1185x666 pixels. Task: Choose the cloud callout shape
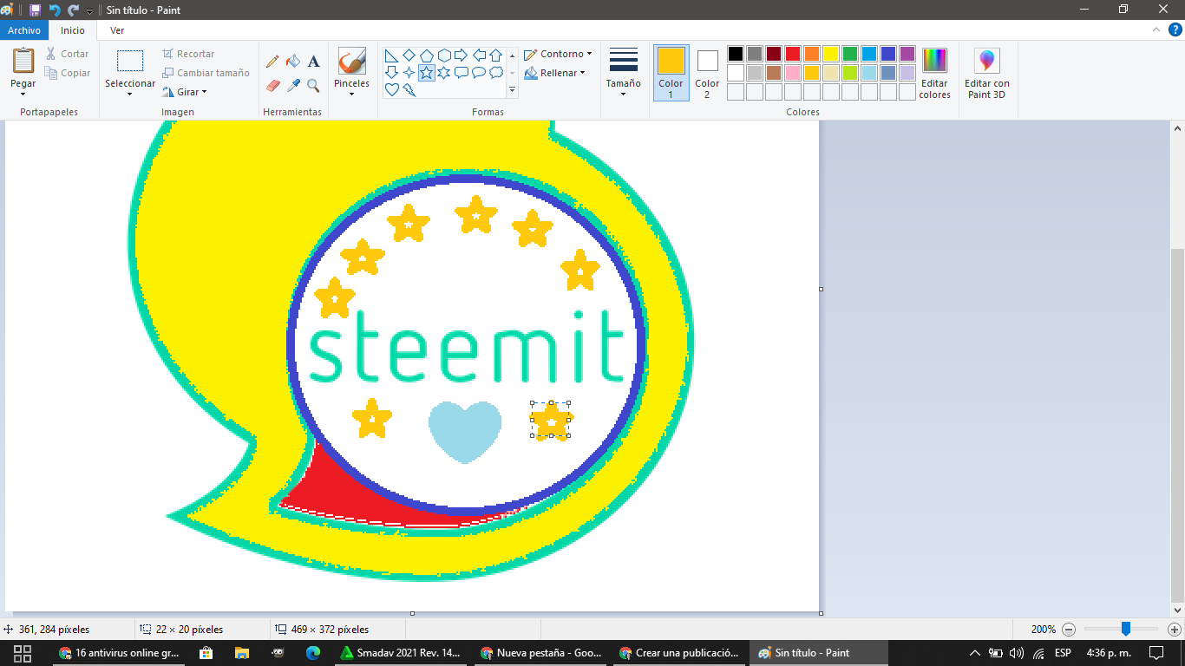tap(495, 73)
